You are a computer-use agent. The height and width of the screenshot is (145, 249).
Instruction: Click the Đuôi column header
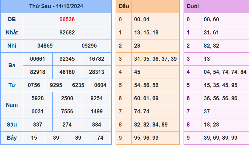pyautogui.click(x=193, y=6)
